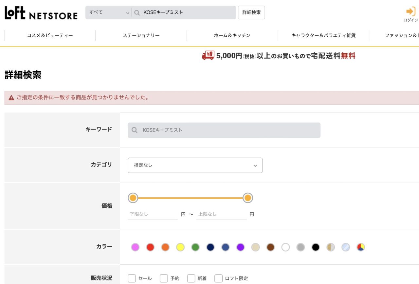The height and width of the screenshot is (284, 419).
Task: Click the header search field with KOSEキープミスト
Action: (x=184, y=12)
